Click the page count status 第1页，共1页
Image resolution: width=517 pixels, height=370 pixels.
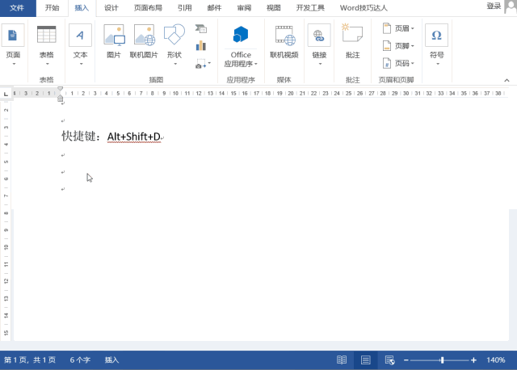(x=30, y=359)
